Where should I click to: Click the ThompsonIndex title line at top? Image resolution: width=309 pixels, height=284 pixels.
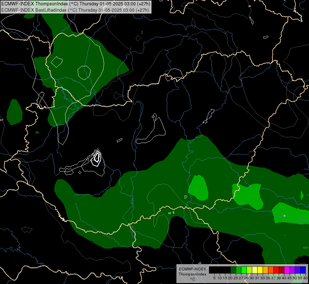76,4
